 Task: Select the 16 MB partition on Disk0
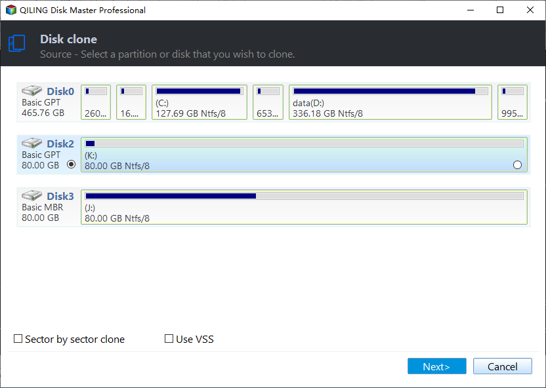[x=131, y=102]
